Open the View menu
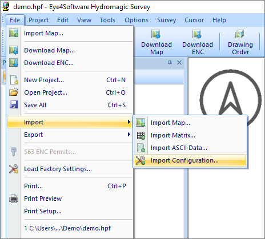This screenshot has width=265, height=239. [84, 20]
